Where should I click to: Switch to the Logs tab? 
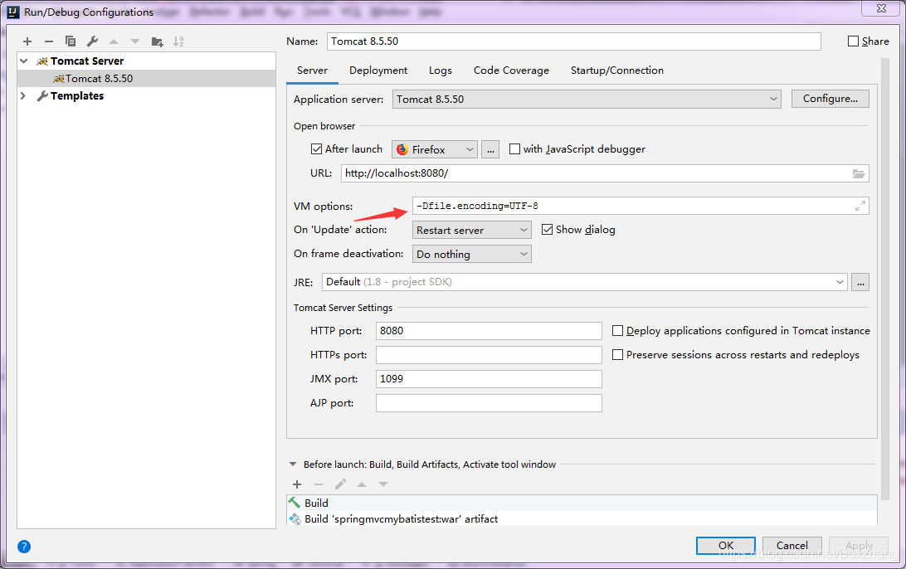(x=441, y=71)
